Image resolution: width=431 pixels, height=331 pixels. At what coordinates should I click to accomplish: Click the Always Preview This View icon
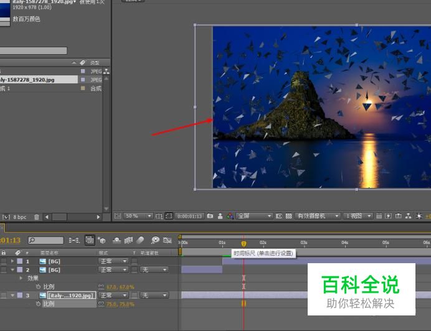[x=118, y=216]
